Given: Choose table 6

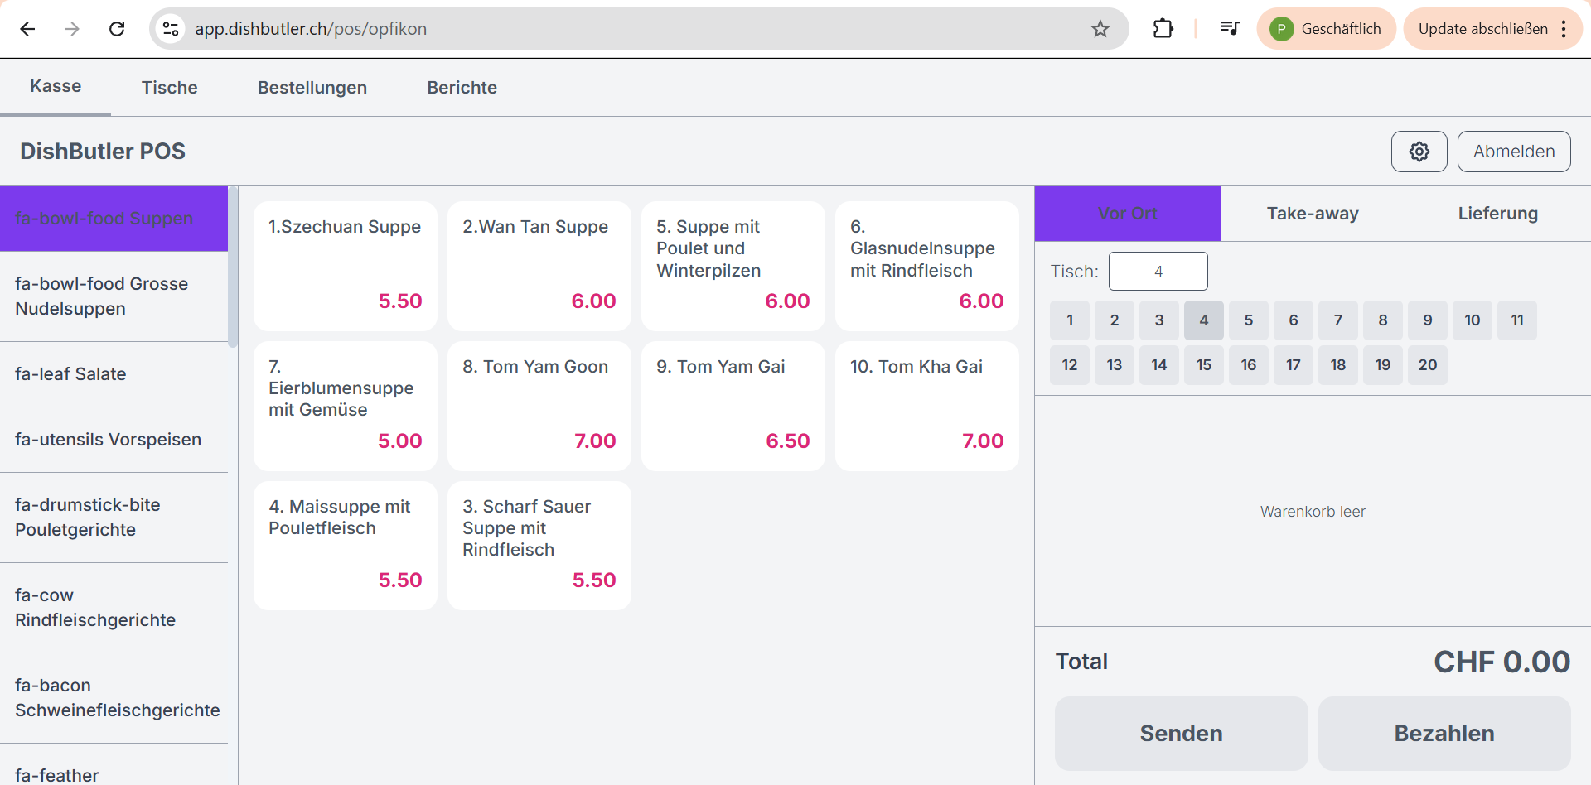Looking at the screenshot, I should 1294,320.
